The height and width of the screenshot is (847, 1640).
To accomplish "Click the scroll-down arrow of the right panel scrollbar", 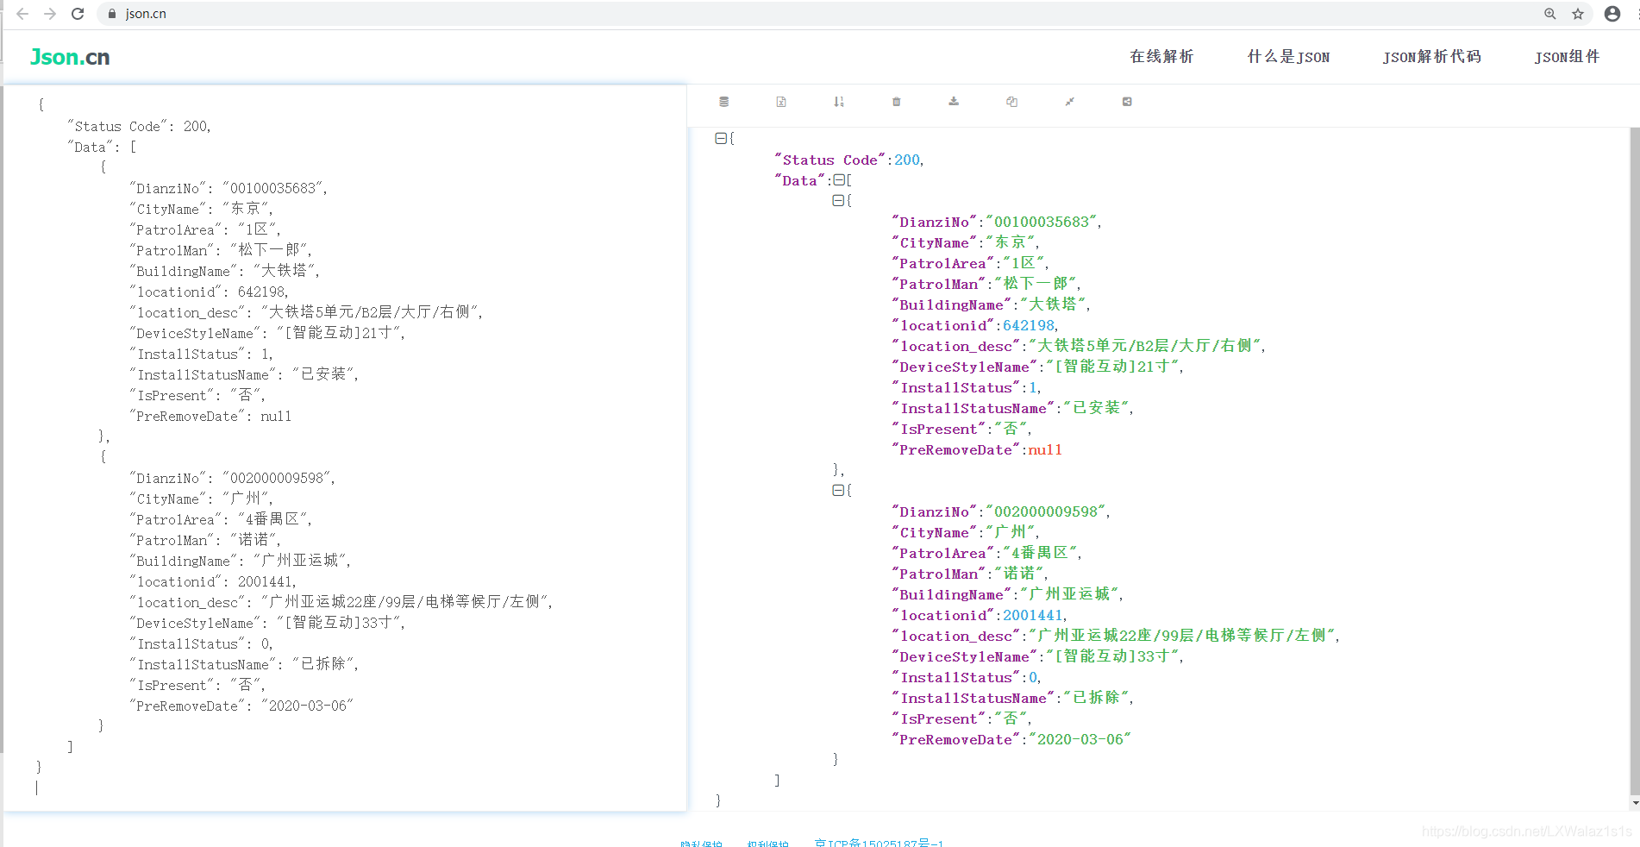I will (1635, 803).
